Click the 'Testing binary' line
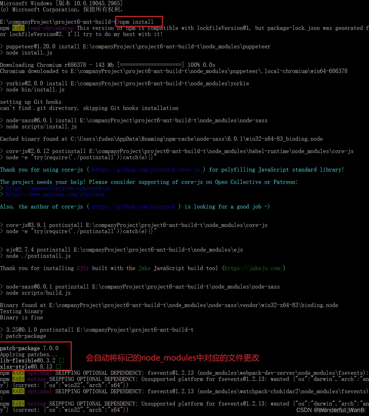This screenshot has height=416, width=369. click(x=22, y=311)
